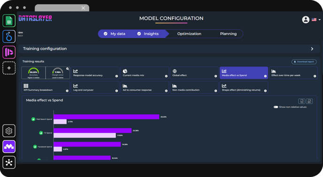Open the Google Sheets sidebar icon
Viewport: 323px width, 177px height.
pyautogui.click(x=9, y=21)
